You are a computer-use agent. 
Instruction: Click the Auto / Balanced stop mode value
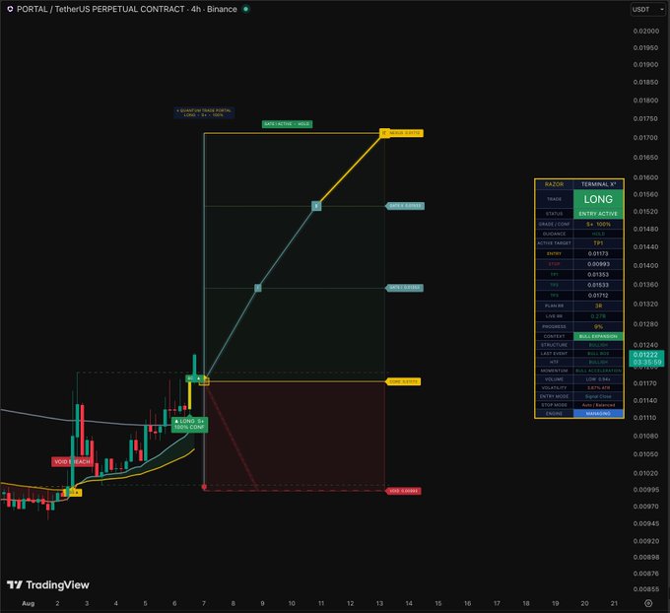598,405
